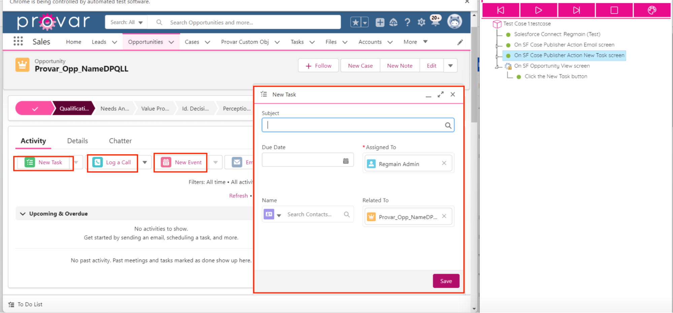Click the New Event action button
This screenshot has width=673, height=313.
(x=181, y=162)
